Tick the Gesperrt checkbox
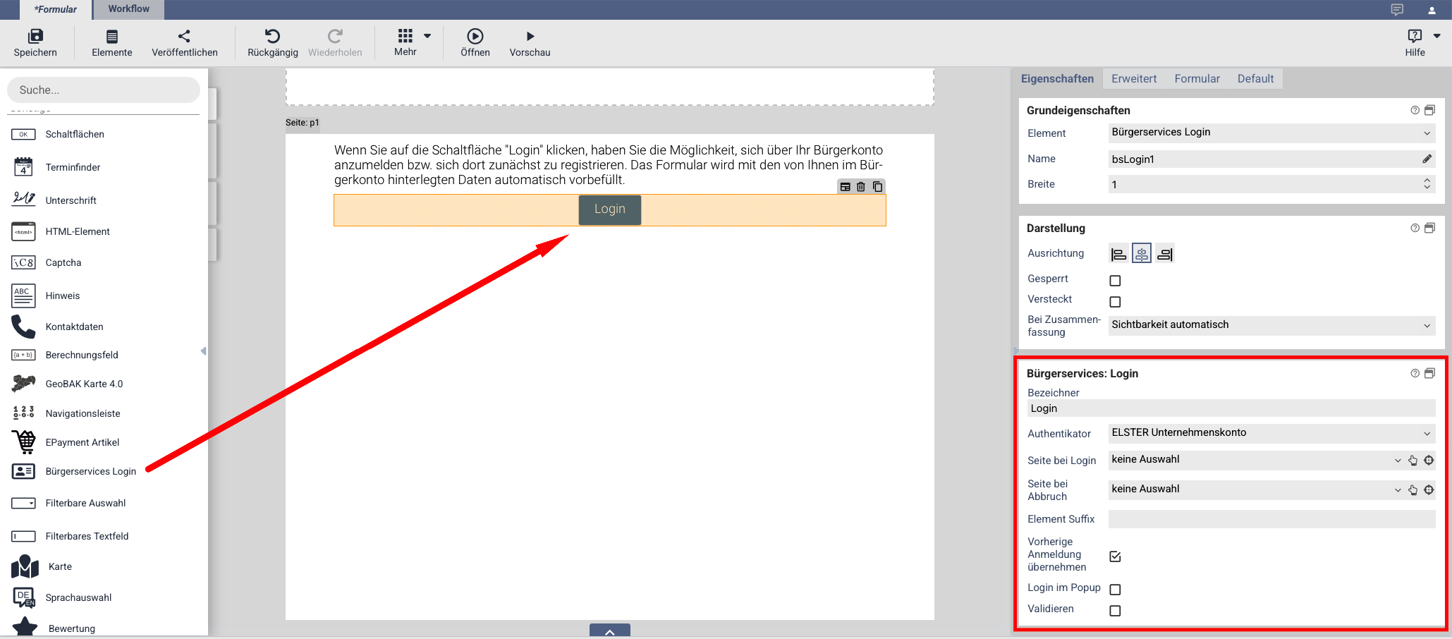This screenshot has height=639, width=1452. (1115, 281)
